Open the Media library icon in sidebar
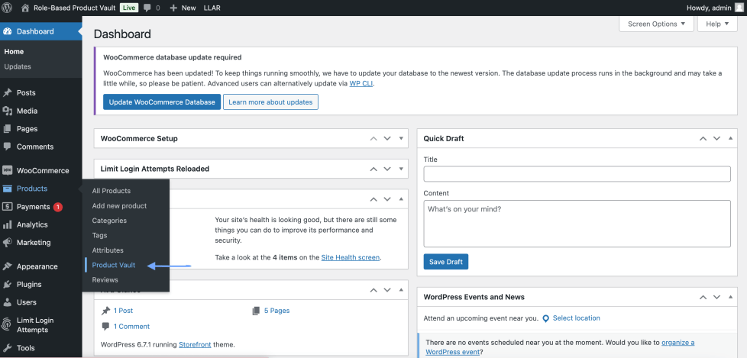747x358 pixels. (8, 111)
